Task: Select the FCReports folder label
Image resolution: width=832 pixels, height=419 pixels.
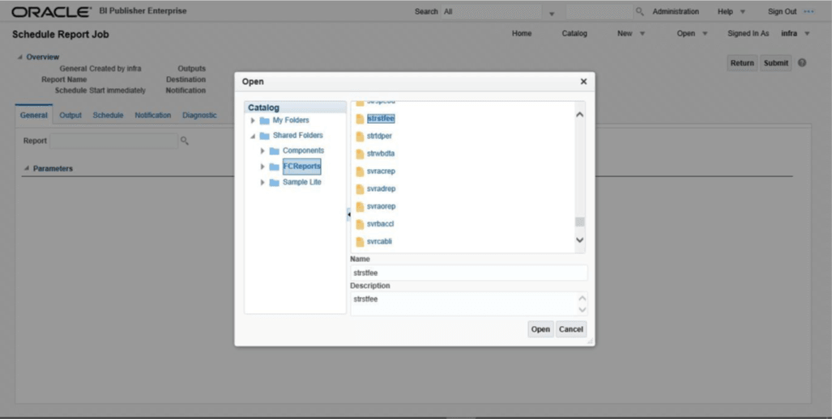Action: point(302,167)
